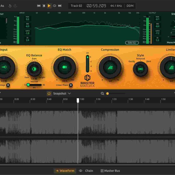Skip to the start of the playlist
Viewport: 175px width, 175px height.
pos(38,6)
